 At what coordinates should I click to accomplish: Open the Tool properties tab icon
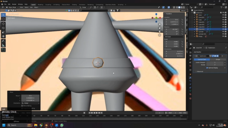point(190,48)
